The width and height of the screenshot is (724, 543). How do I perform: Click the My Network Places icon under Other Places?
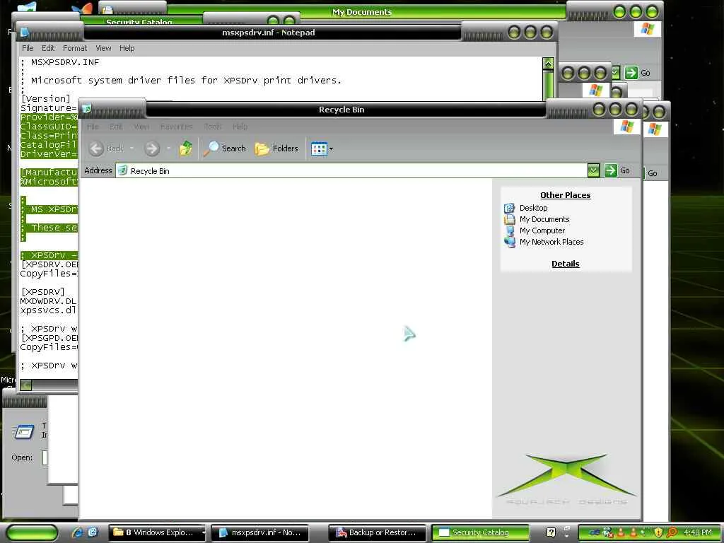click(x=510, y=242)
